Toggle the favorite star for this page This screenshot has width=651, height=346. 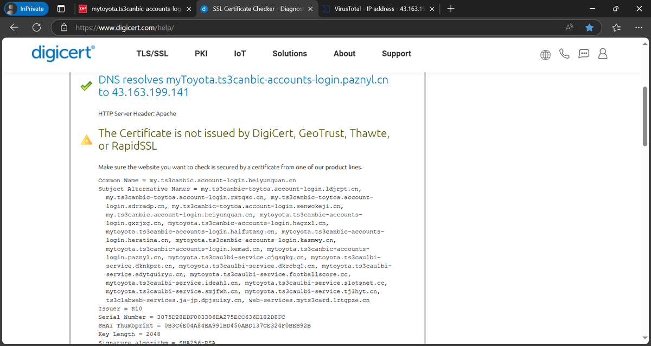[589, 27]
